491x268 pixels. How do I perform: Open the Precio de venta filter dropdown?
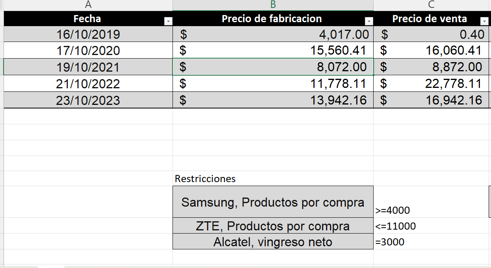coord(484,21)
